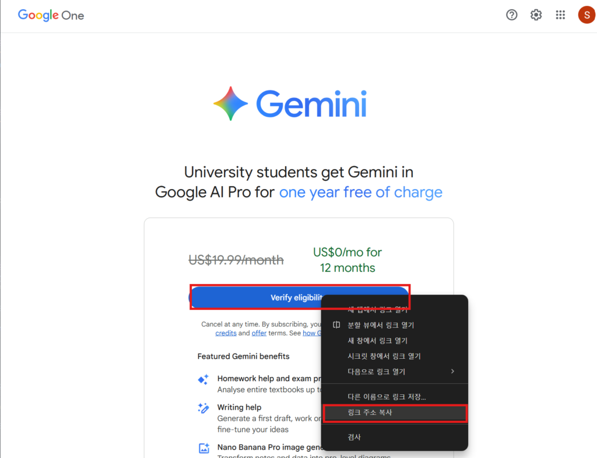Expand the '다음으로 링크 열기' submenu arrow

tap(452, 371)
